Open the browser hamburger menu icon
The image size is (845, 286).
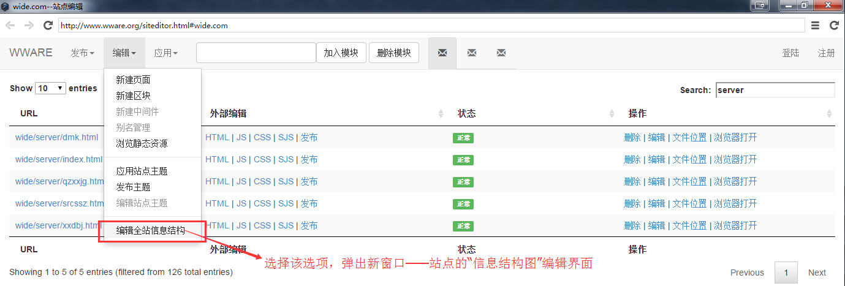tap(815, 26)
